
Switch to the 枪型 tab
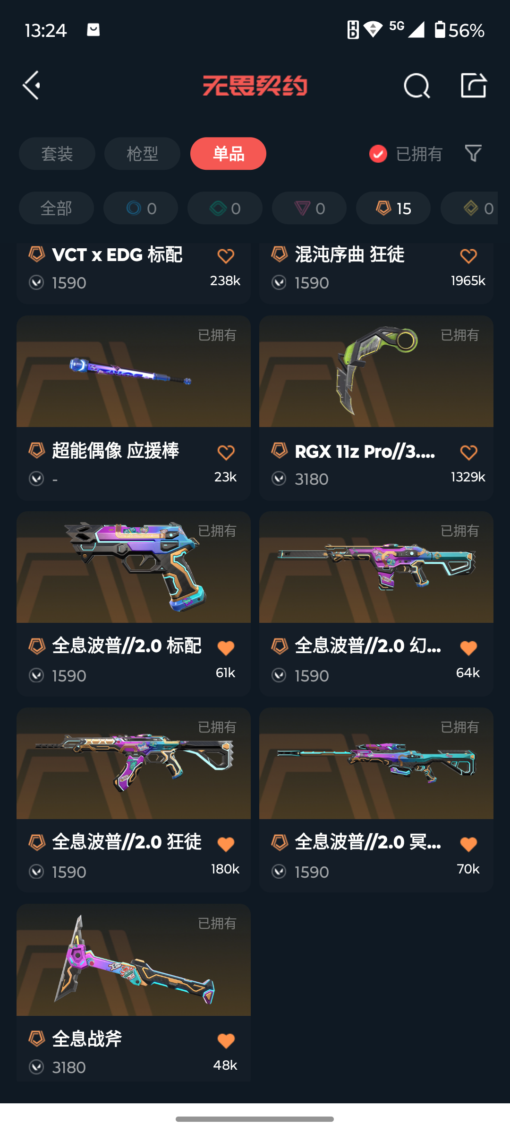142,154
